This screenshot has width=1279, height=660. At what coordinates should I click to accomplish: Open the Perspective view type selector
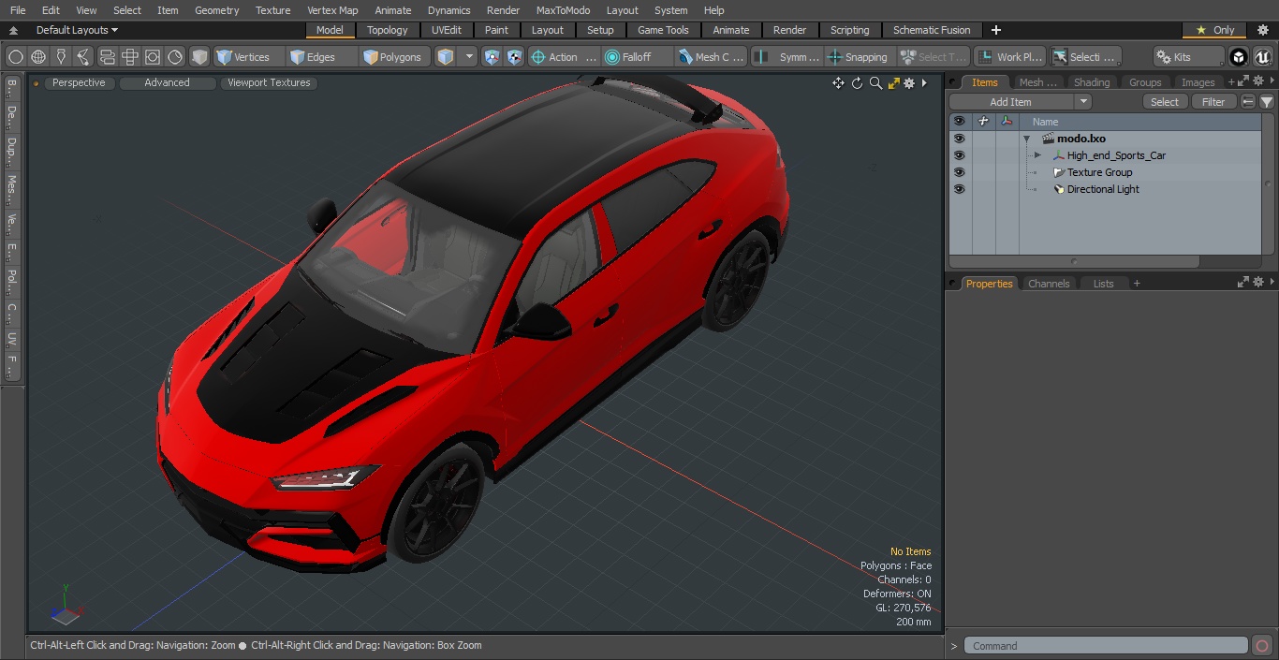[x=79, y=82]
